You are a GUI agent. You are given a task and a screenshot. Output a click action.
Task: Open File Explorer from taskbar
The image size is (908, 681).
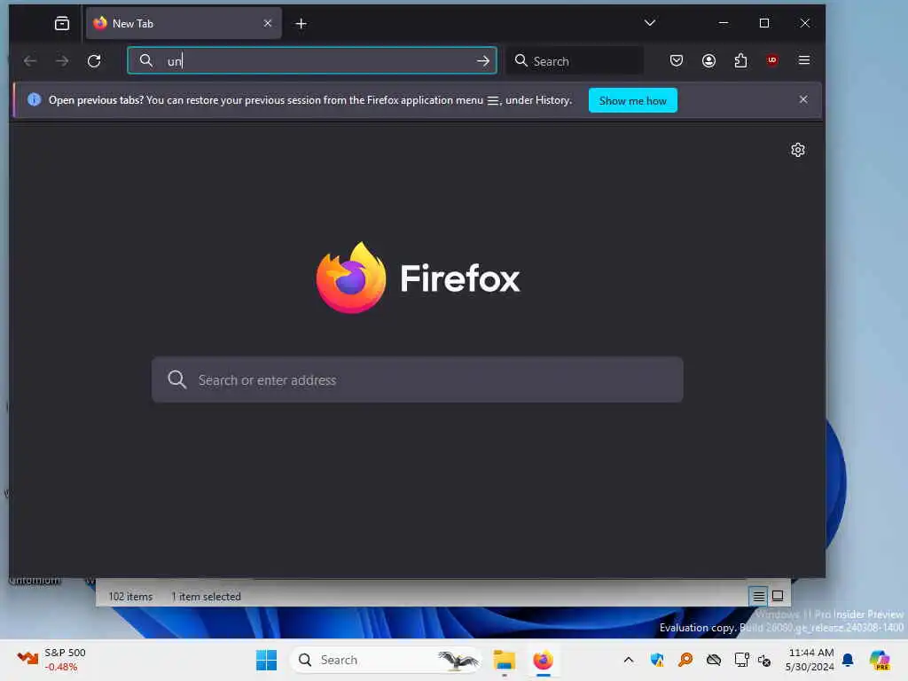(x=504, y=660)
